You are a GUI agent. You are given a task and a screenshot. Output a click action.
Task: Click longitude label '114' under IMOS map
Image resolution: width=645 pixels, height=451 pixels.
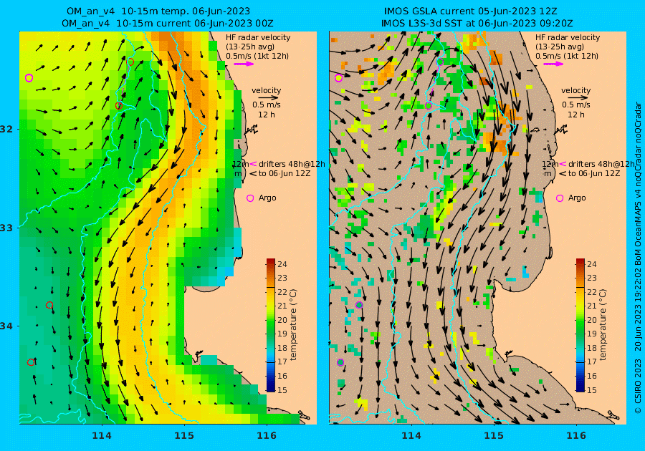click(411, 436)
